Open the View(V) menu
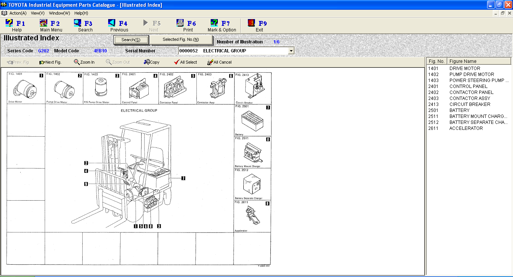This screenshot has height=277, width=513. 38,13
